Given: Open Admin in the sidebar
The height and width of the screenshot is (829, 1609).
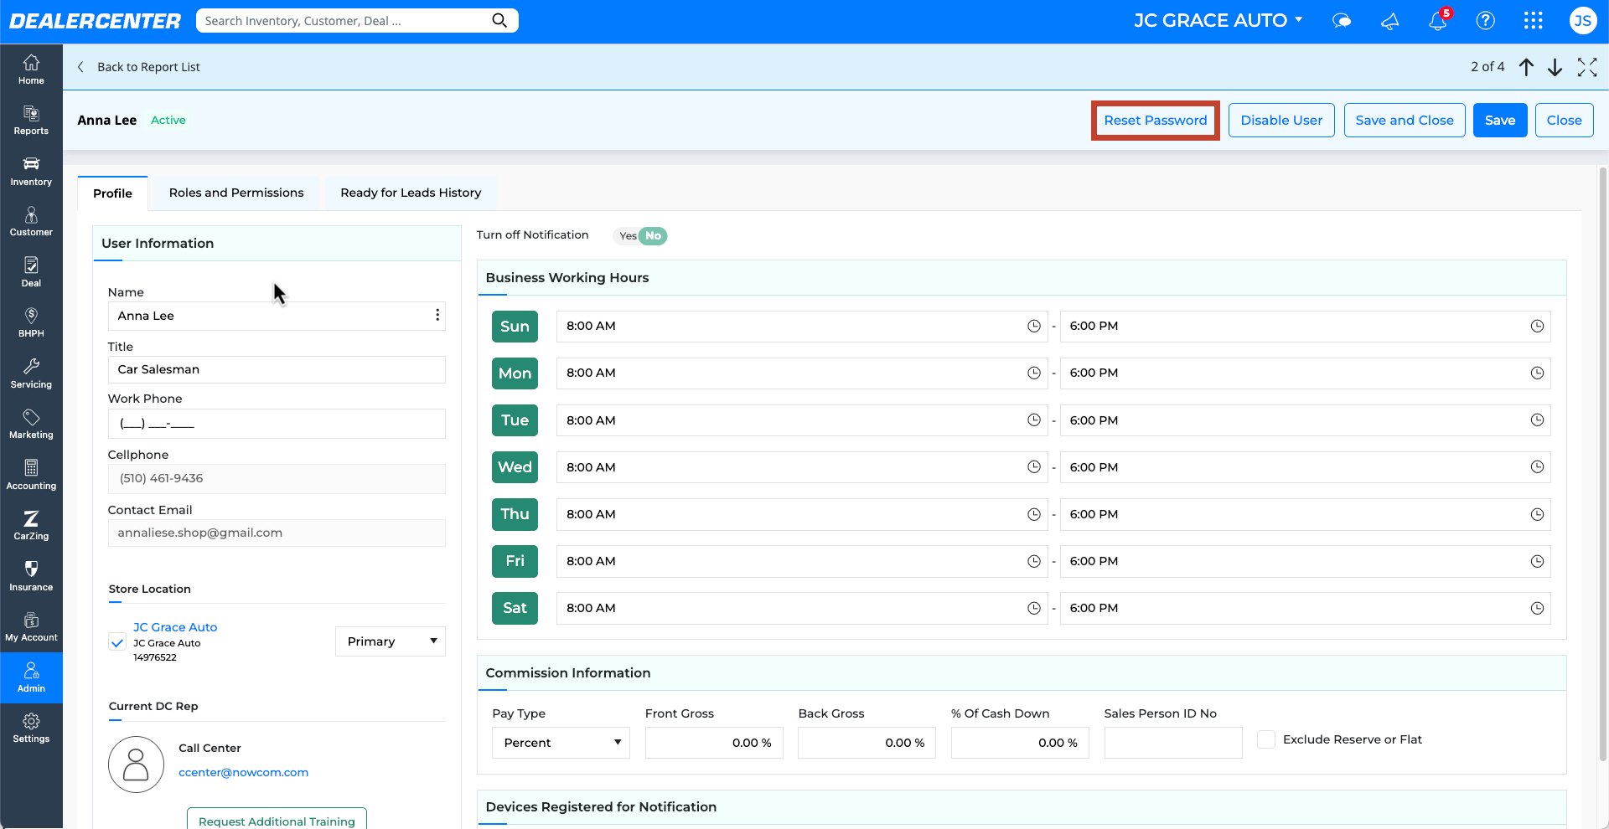Looking at the screenshot, I should pos(31,677).
